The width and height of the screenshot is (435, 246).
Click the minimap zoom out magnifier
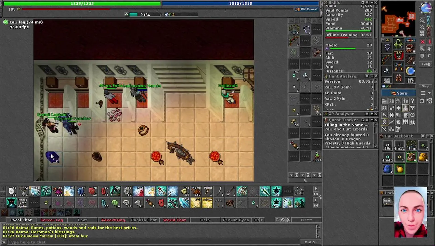pos(422,20)
